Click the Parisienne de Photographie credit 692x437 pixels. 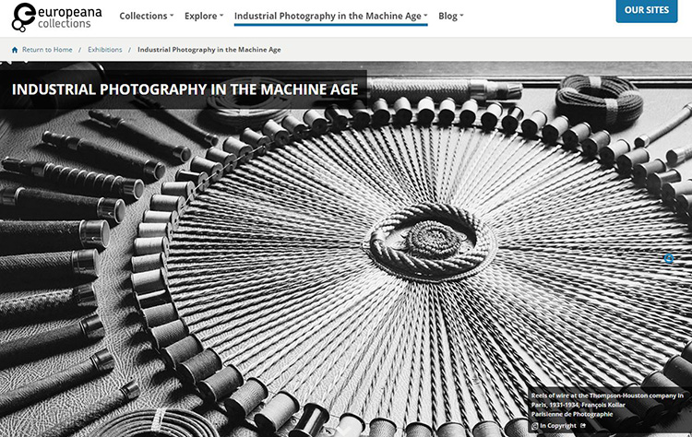coord(572,414)
